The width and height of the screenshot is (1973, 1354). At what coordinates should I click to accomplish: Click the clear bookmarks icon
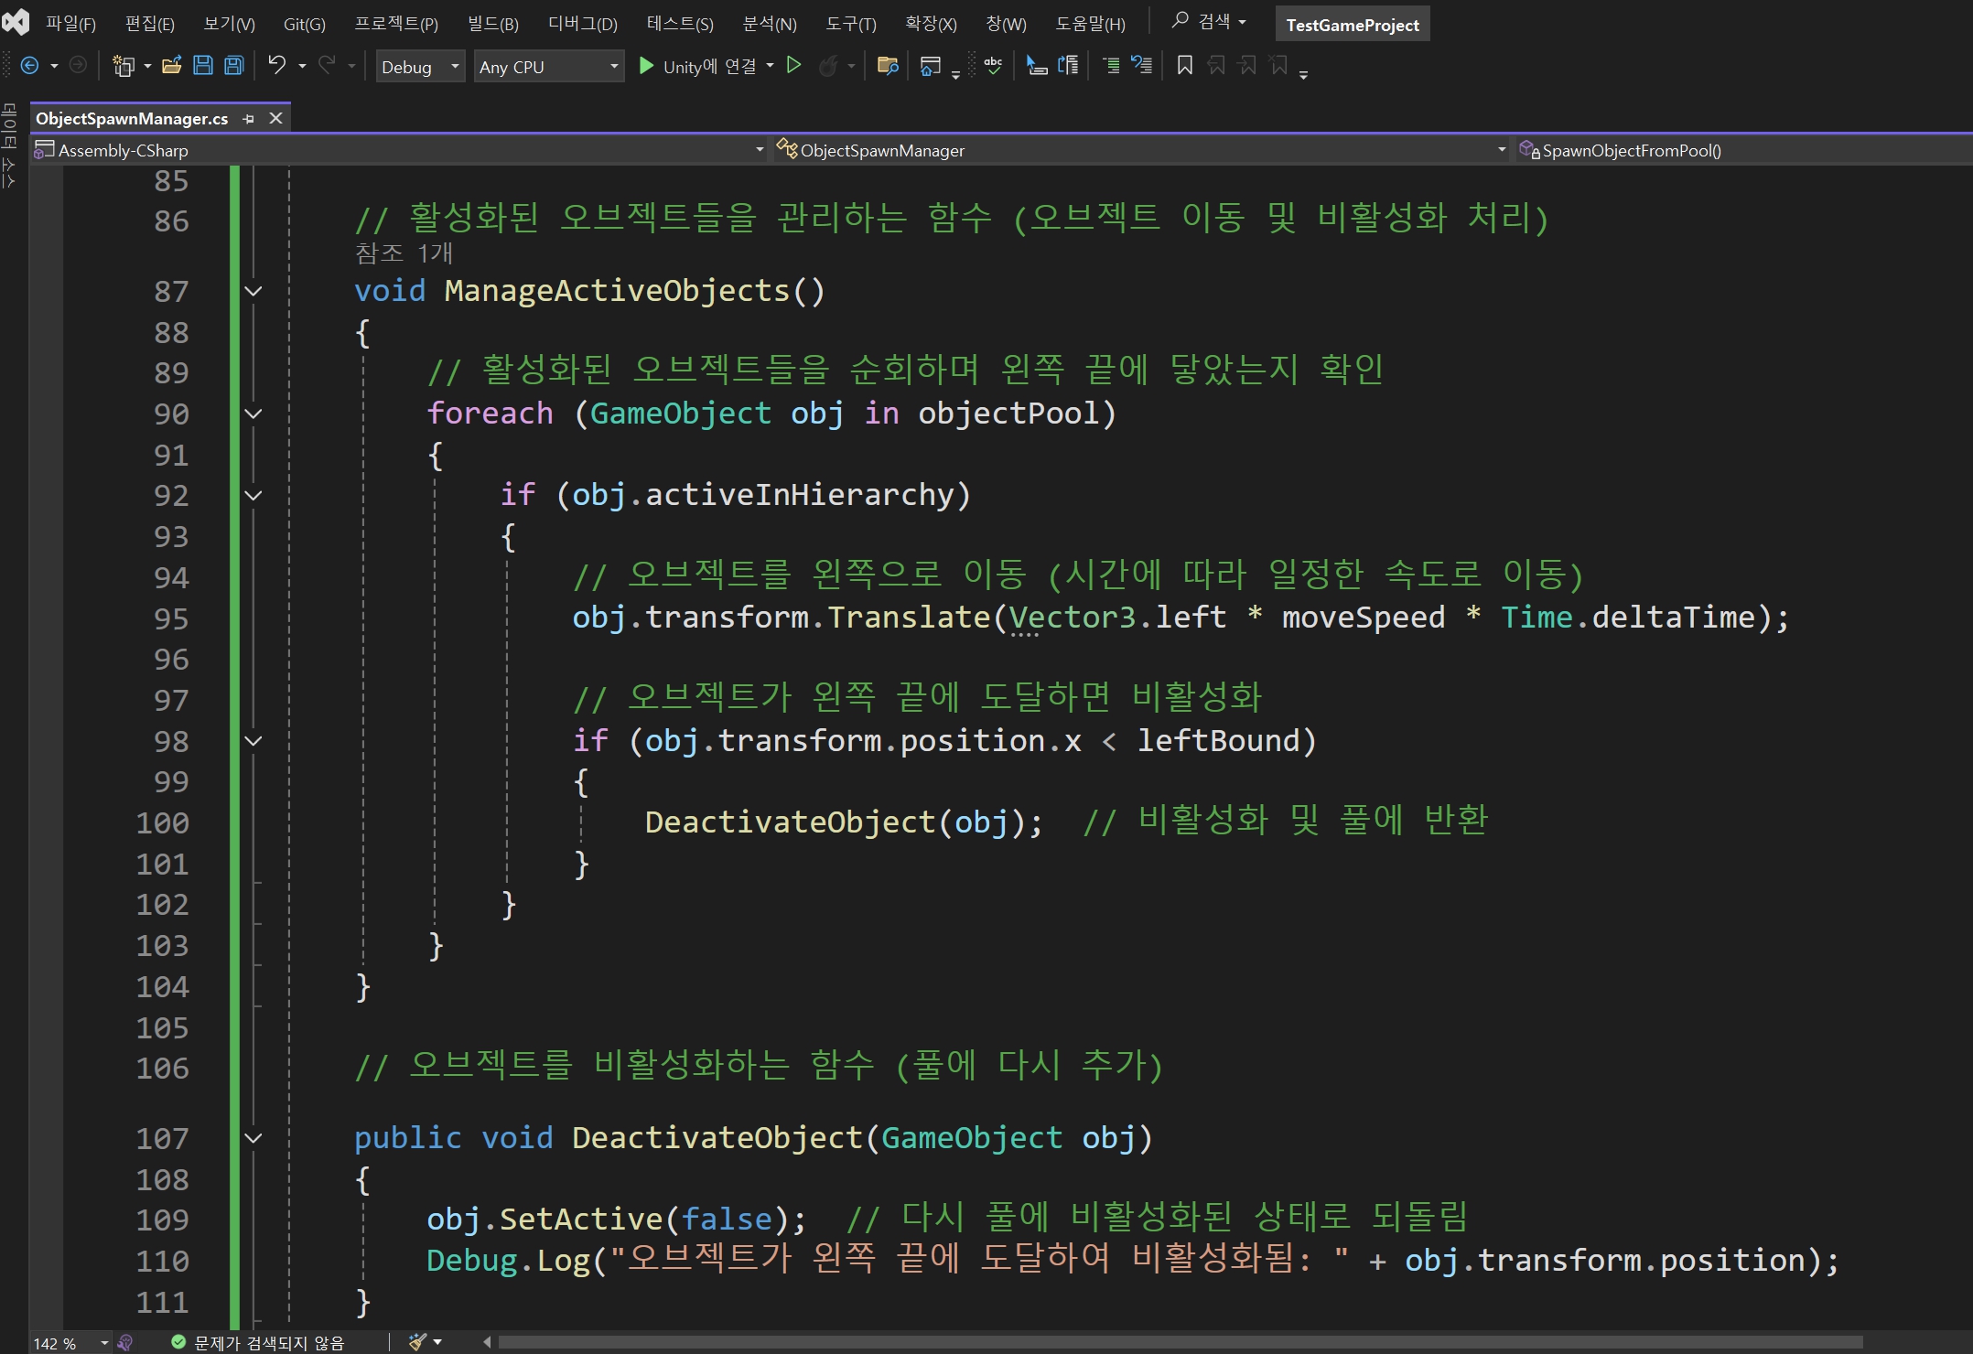(x=1279, y=66)
